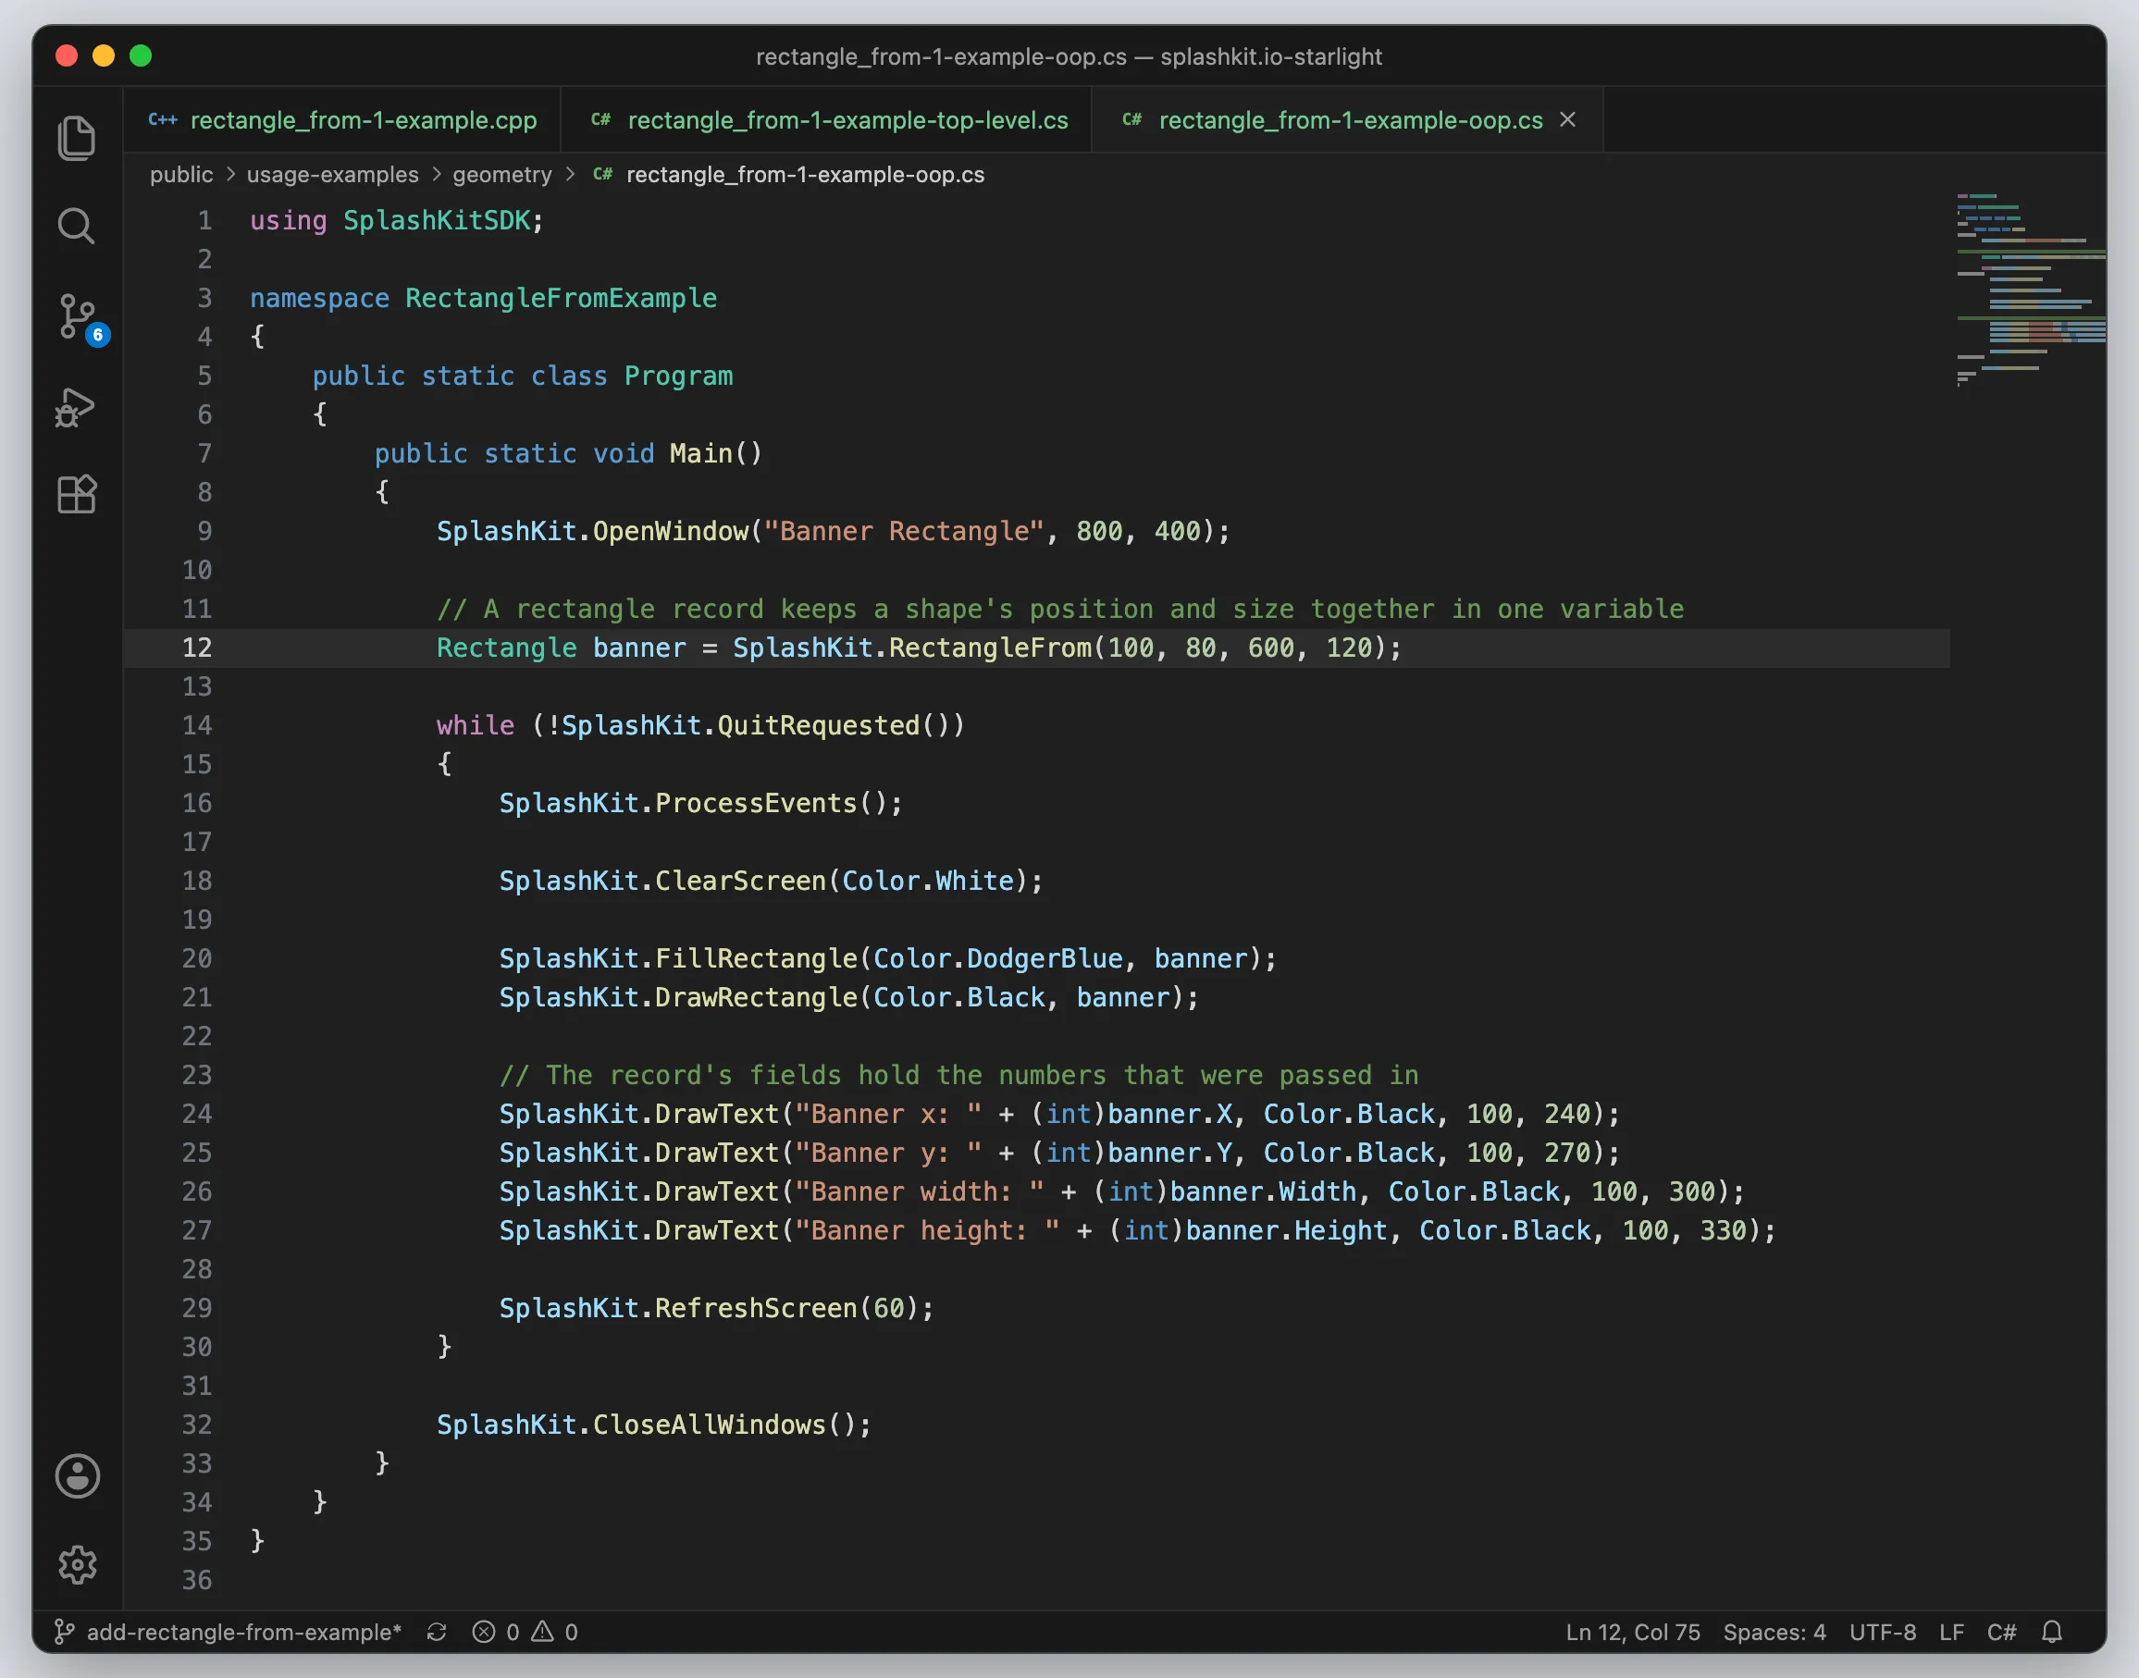Click the file name breadcrumb segment
This screenshot has height=1678, width=2139.
point(805,175)
